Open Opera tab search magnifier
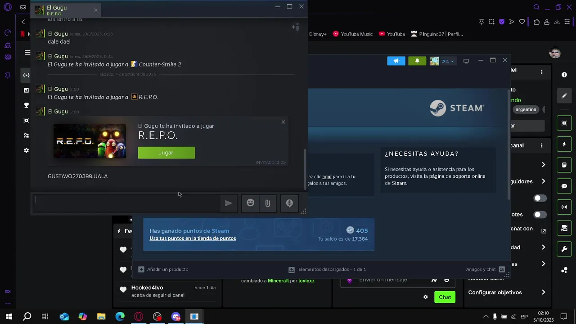 (x=536, y=7)
